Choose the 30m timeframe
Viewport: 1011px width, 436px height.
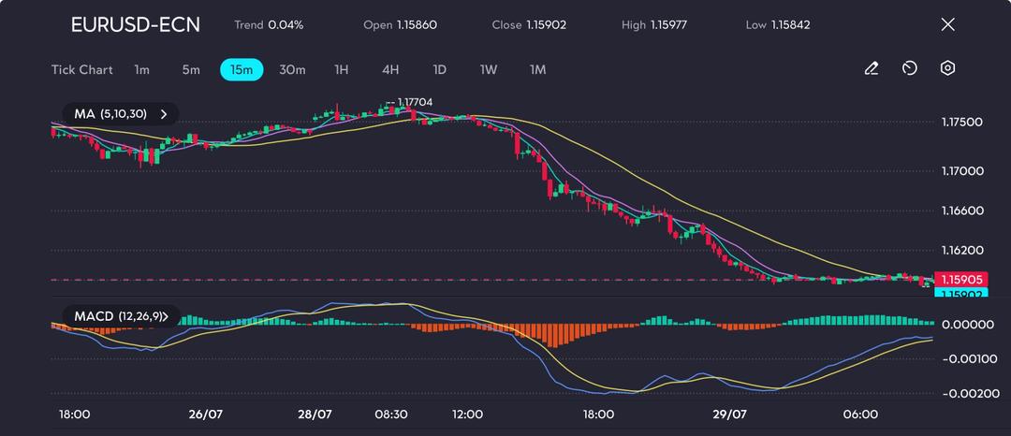(x=292, y=69)
